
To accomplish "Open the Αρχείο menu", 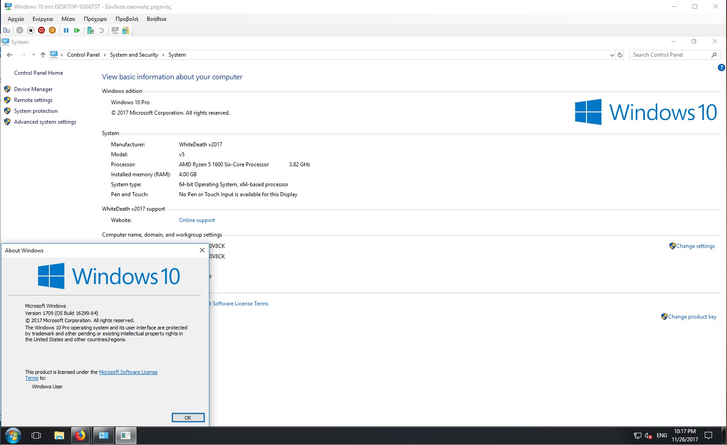I will [16, 19].
